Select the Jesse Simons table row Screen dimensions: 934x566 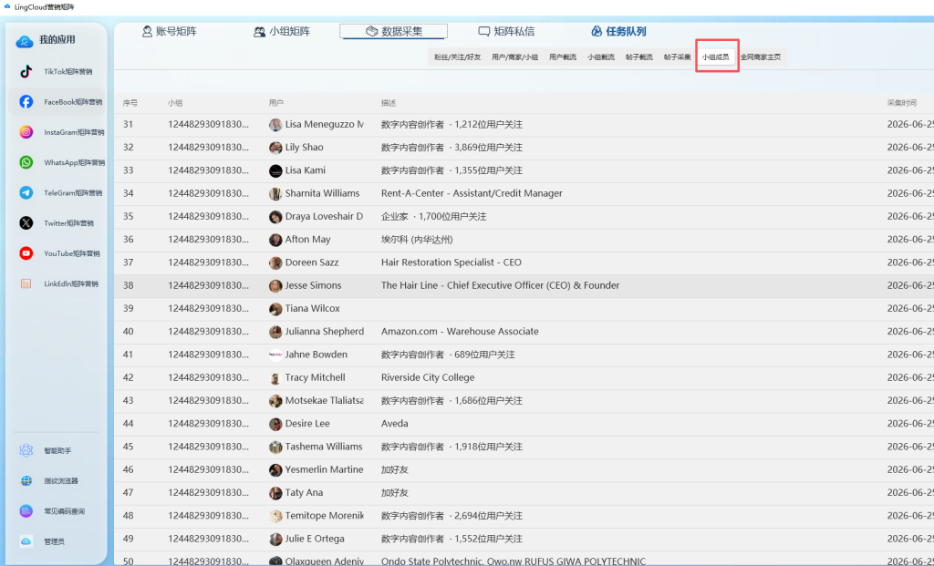coord(524,285)
